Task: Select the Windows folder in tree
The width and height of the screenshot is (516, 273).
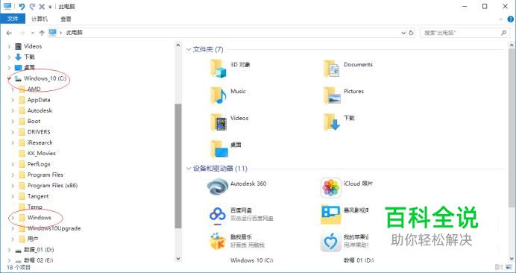Action: point(39,218)
